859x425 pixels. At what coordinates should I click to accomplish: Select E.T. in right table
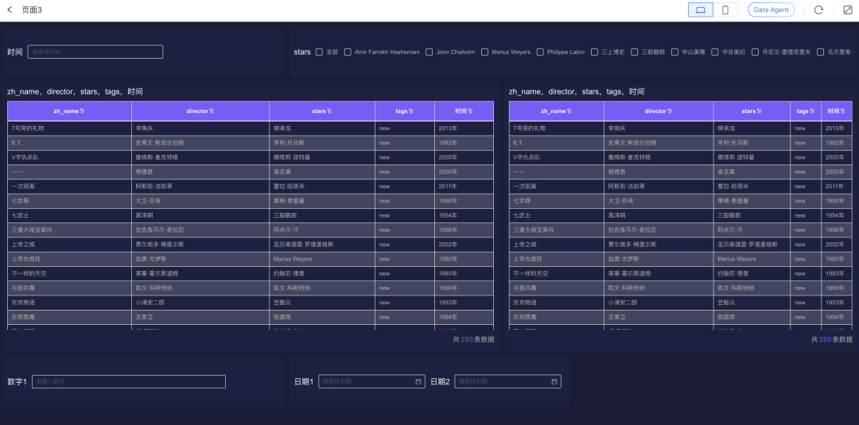tap(519, 143)
